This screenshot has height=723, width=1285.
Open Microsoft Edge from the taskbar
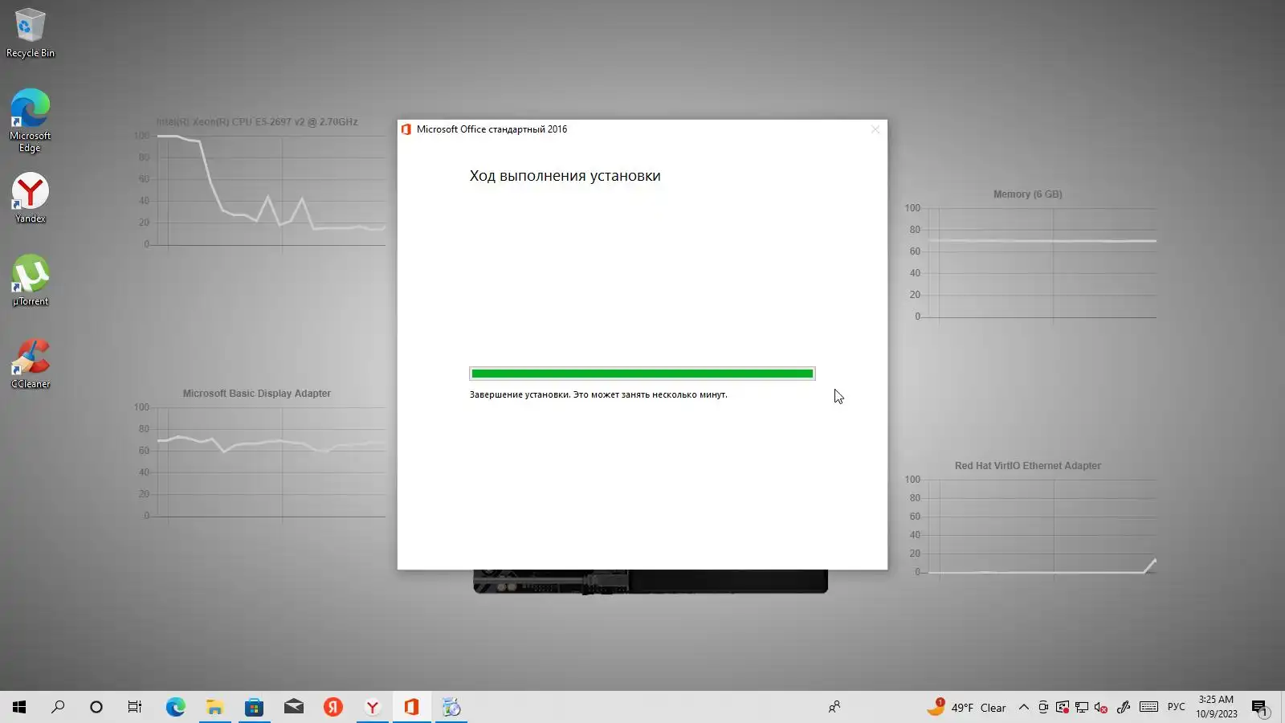[x=175, y=707]
